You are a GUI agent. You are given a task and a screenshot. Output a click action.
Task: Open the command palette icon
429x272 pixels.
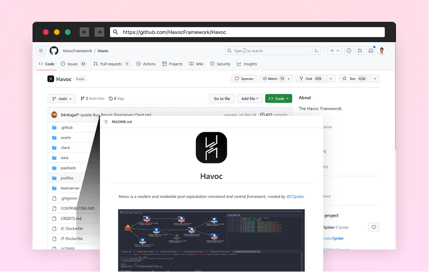316,51
